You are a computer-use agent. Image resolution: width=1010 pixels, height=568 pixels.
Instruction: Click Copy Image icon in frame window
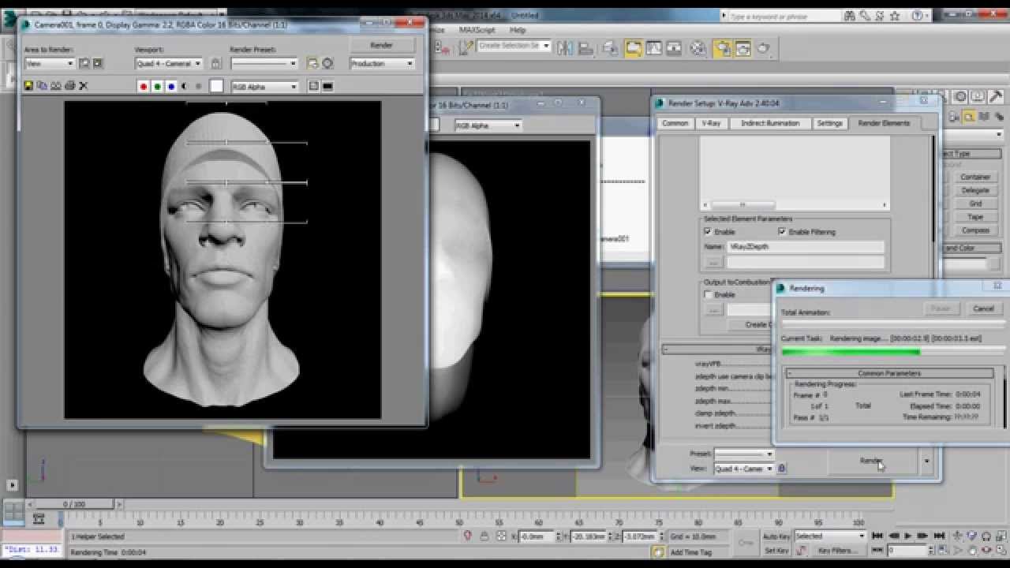coord(43,86)
